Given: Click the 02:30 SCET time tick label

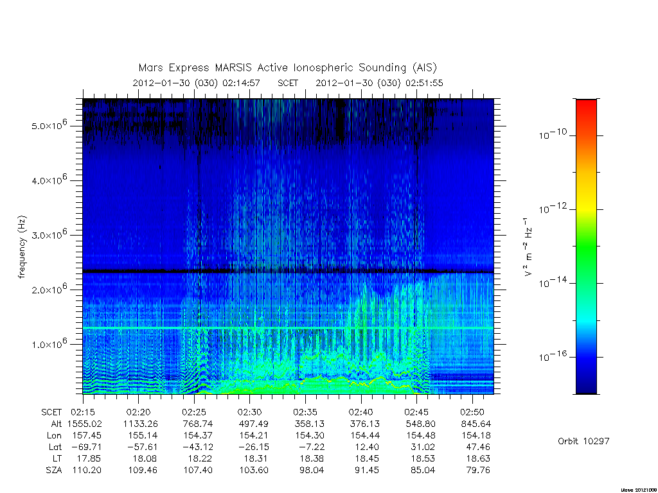Looking at the screenshot, I should click(x=250, y=412).
